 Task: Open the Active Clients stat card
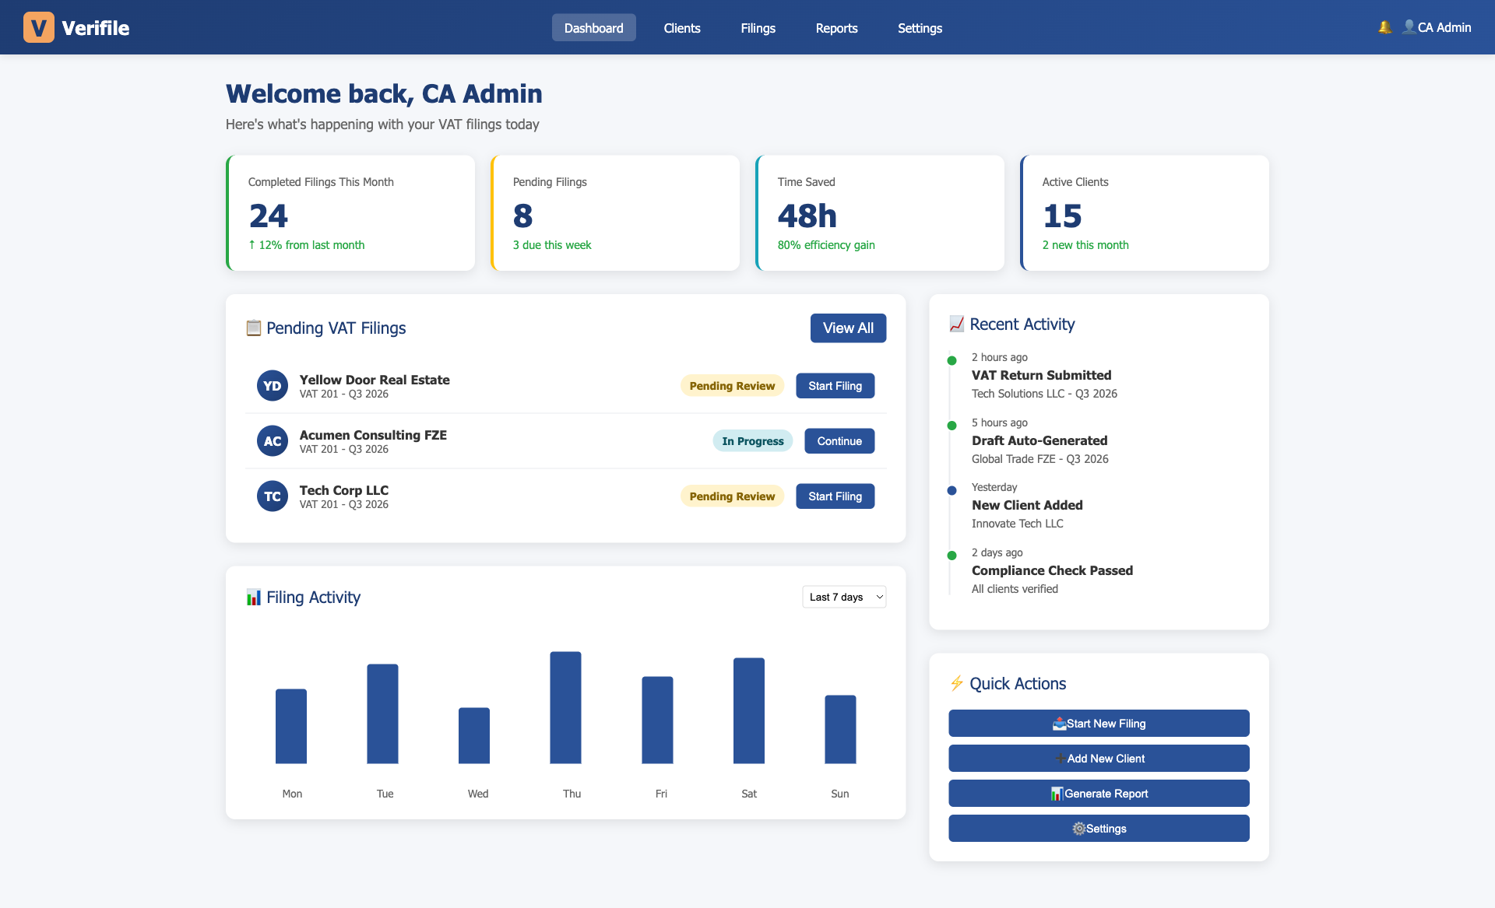[x=1145, y=213]
